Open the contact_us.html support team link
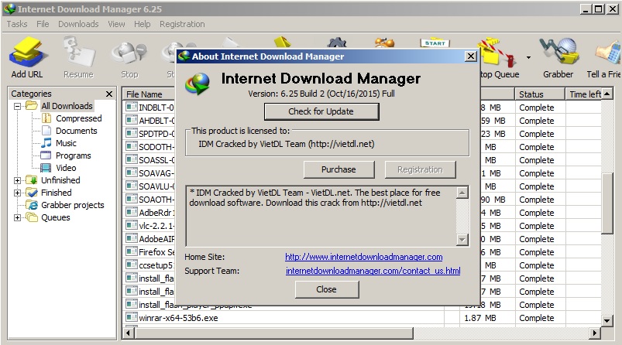This screenshot has height=345, width=622. click(373, 271)
